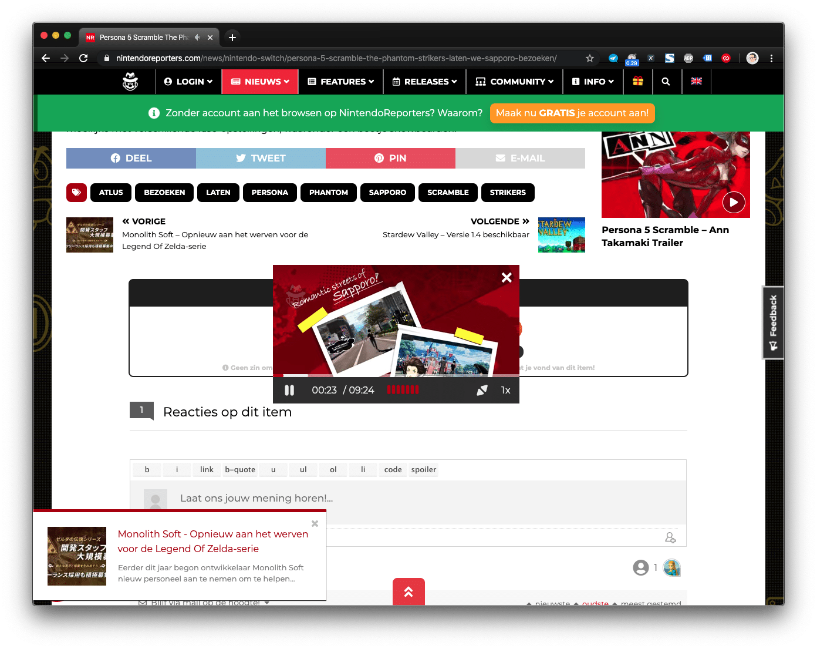Go to VOLGENDE next article
Screen dimensions: 817x649
[500, 221]
